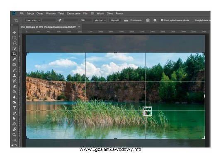
Task: Select the Brush tool
Action: pyautogui.click(x=14, y=70)
